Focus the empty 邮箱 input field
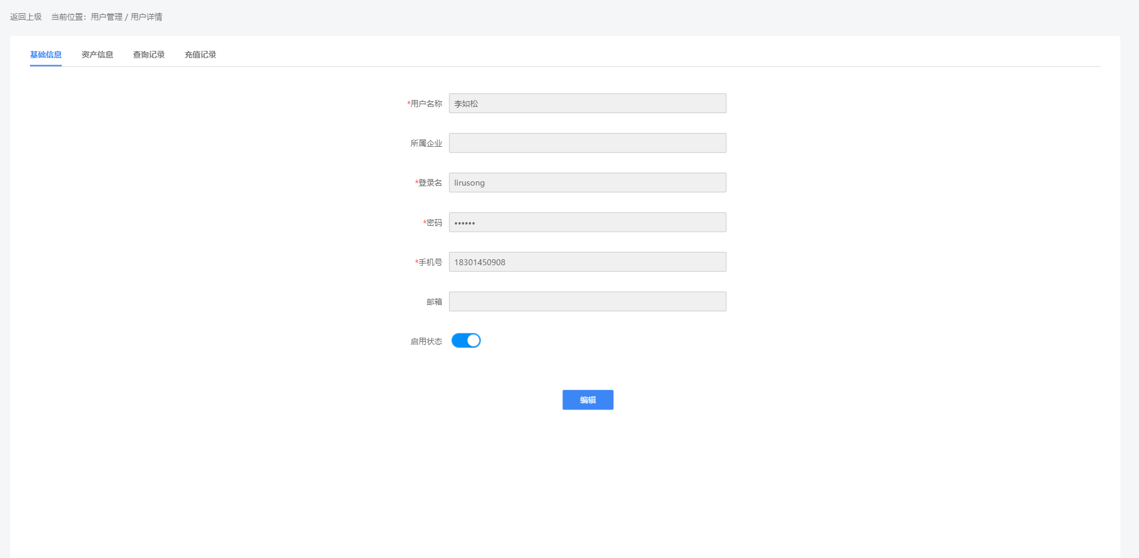This screenshot has height=558, width=1139. pyautogui.click(x=587, y=302)
